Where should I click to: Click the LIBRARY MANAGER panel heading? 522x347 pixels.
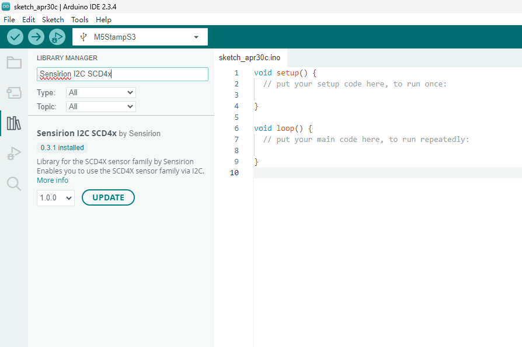click(x=67, y=58)
